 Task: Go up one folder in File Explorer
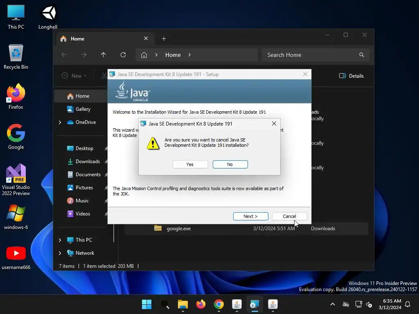[x=104, y=55]
